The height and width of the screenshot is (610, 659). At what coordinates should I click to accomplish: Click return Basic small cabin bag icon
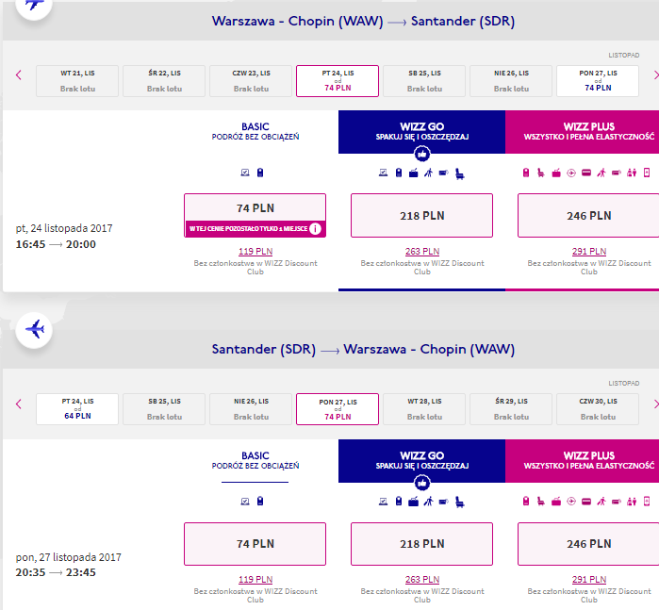coord(260,502)
